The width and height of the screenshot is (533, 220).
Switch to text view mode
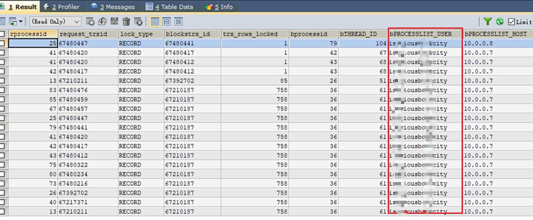178,21
